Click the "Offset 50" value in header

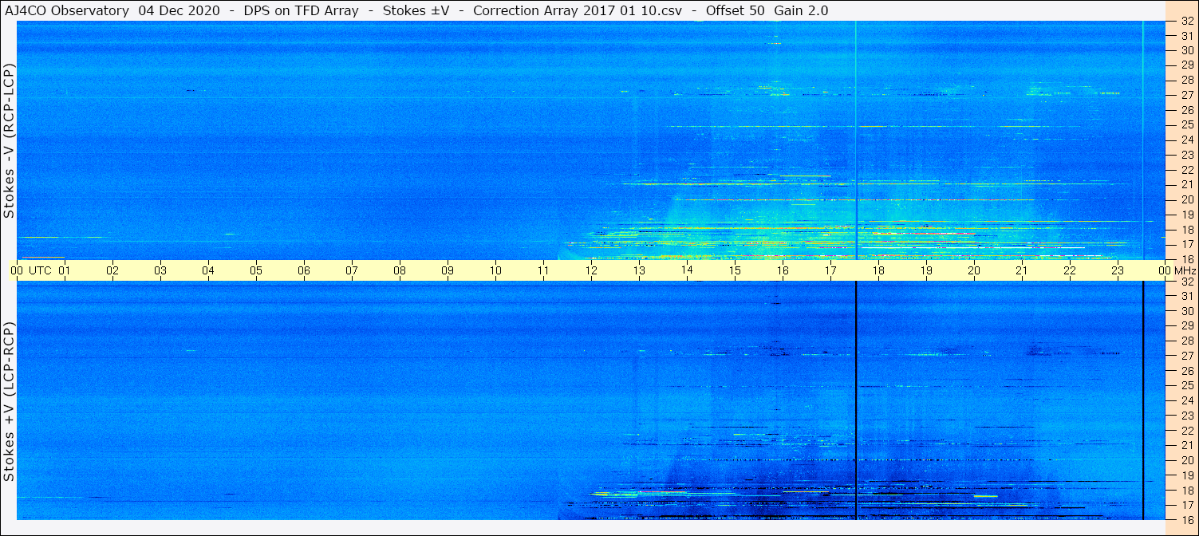point(736,10)
